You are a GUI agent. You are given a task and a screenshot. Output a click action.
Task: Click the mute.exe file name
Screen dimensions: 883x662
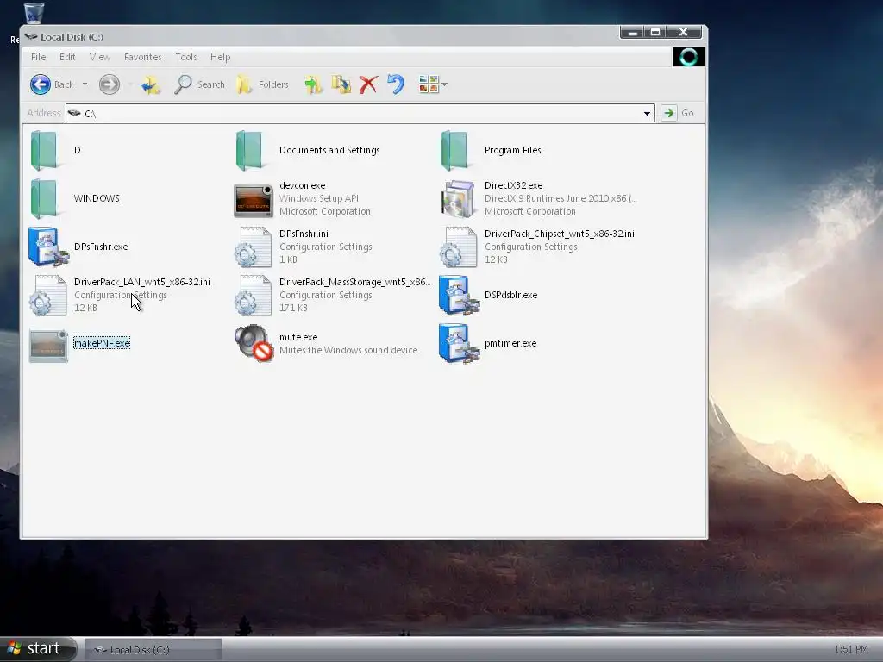click(x=298, y=337)
